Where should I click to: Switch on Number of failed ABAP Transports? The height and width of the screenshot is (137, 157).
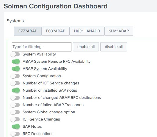15,105
